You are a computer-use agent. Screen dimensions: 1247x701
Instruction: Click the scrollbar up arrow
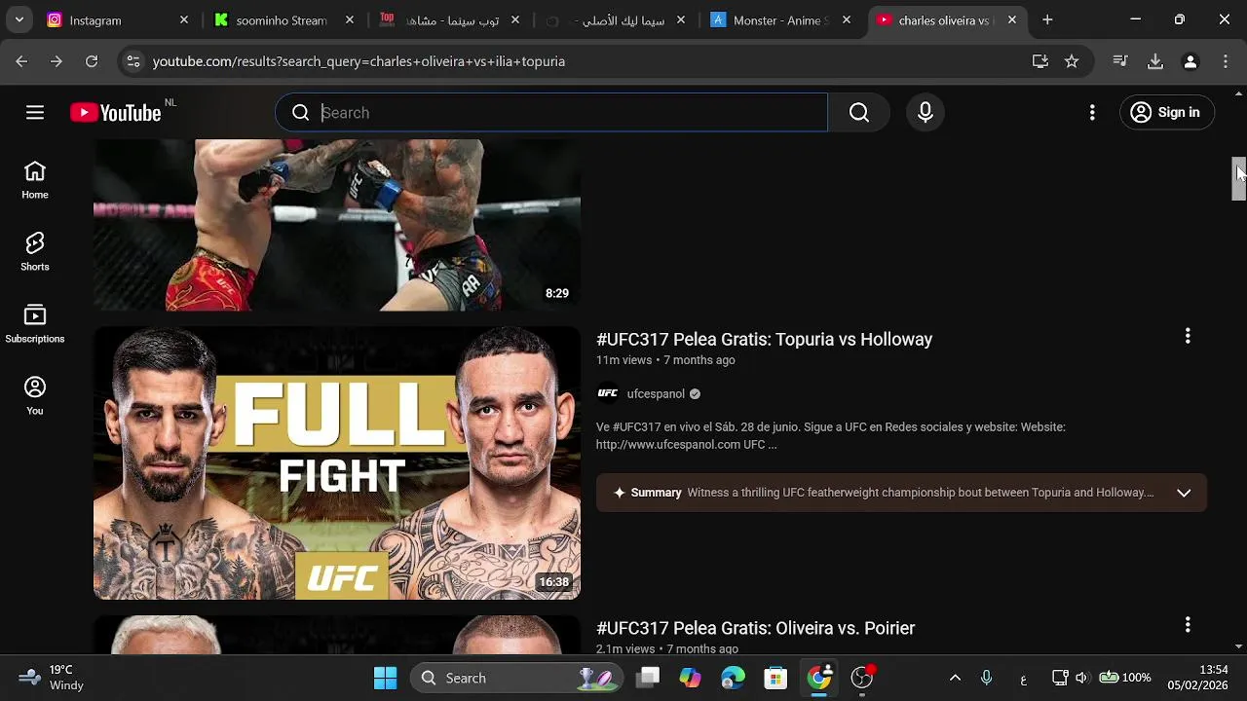tap(1238, 93)
